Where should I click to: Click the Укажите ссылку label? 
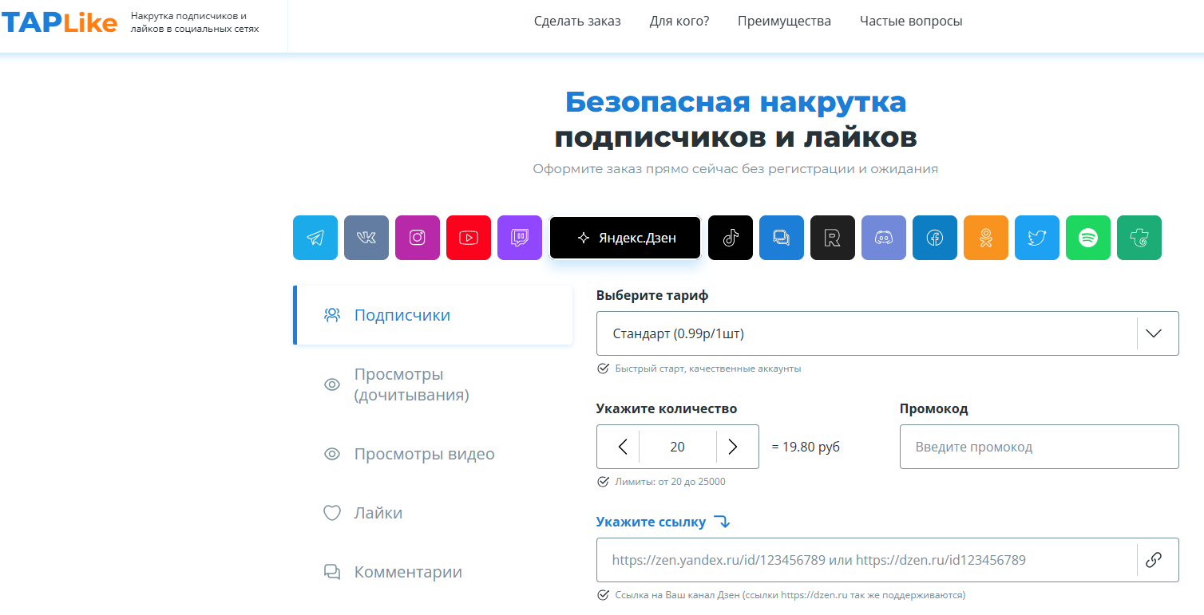point(652,522)
